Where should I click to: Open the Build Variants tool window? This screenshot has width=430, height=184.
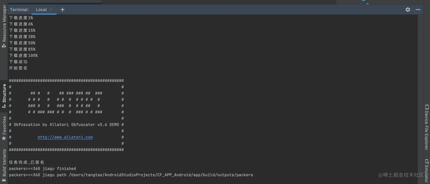(4, 163)
